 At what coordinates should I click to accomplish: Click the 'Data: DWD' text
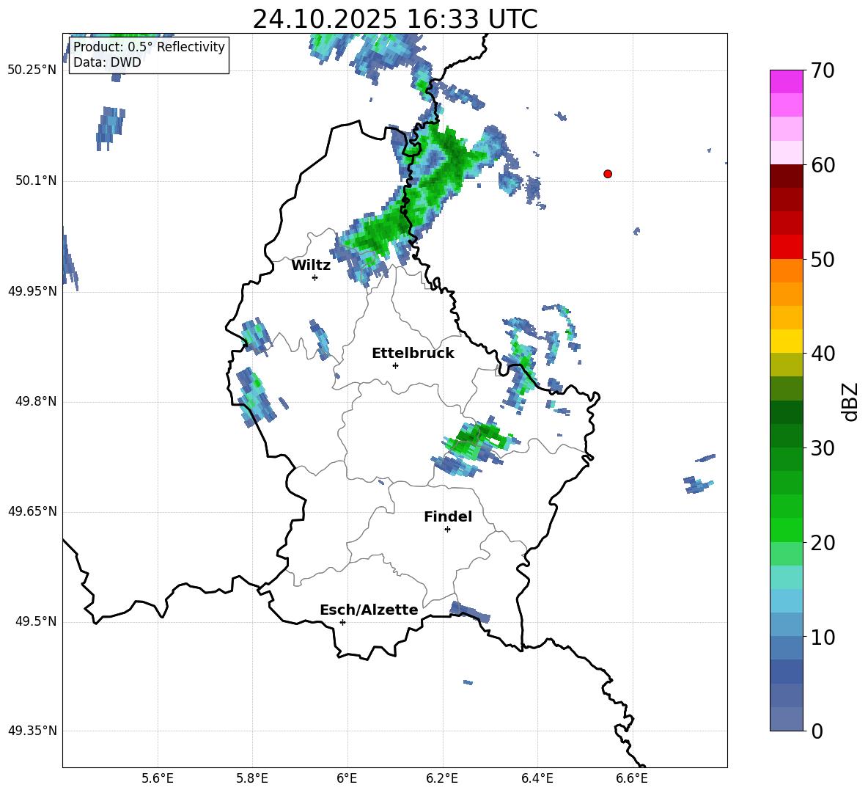(107, 62)
